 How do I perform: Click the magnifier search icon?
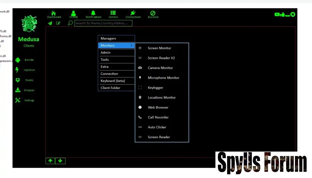[70, 23]
